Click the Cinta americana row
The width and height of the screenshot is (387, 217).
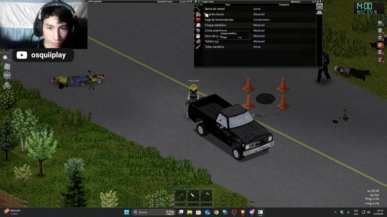click(255, 30)
